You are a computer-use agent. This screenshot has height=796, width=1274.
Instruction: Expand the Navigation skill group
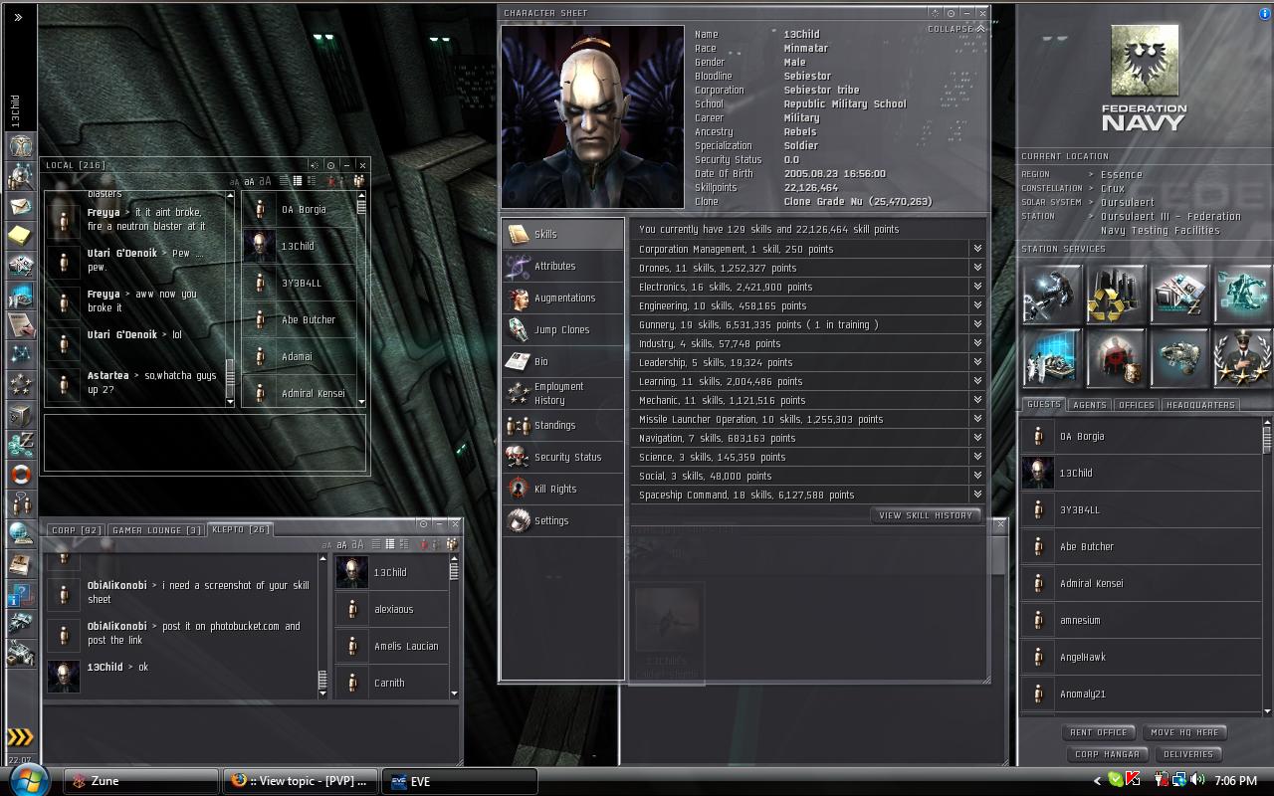pos(977,438)
